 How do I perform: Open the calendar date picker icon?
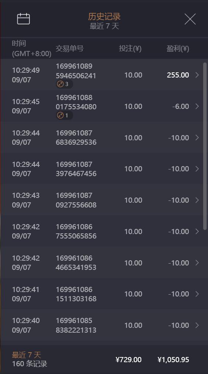pyautogui.click(x=24, y=19)
